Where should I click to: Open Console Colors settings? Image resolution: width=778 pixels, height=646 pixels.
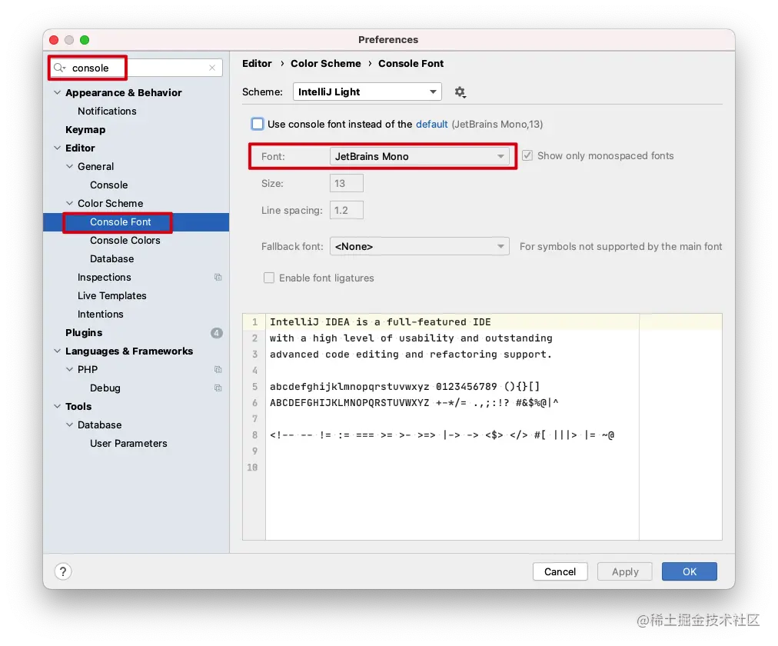coord(125,241)
